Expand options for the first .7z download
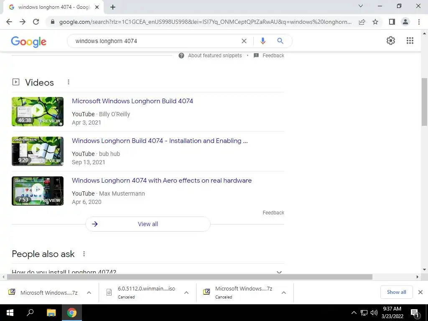This screenshot has width=428, height=321. coord(89,293)
